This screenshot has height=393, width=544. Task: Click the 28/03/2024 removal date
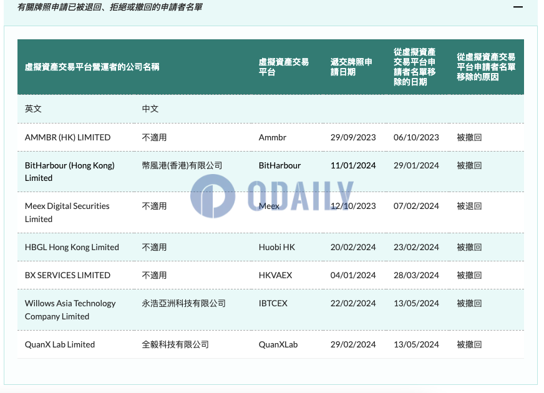click(416, 276)
